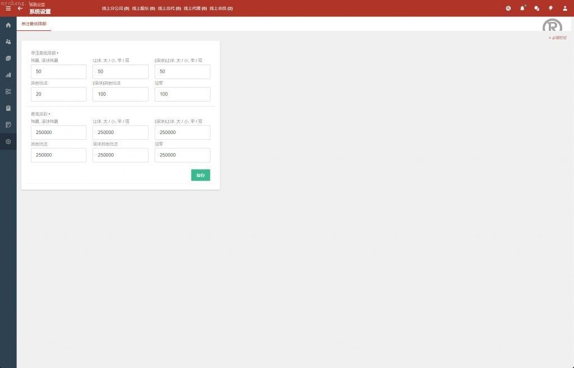574x368 pixels.
Task: Click the search icon in the top bar
Action: coord(508,8)
